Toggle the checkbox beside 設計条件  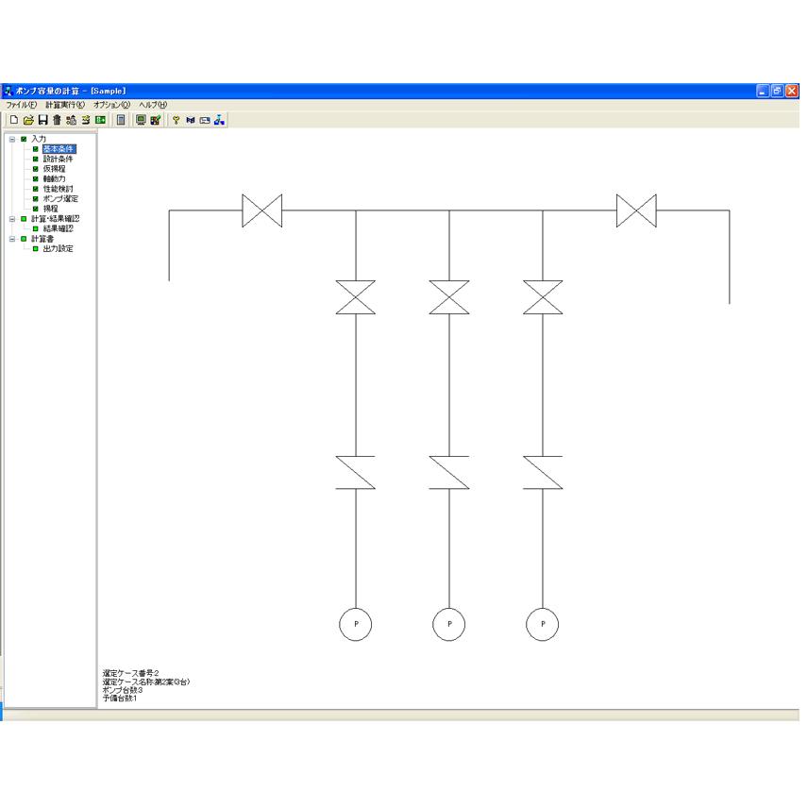tap(36, 160)
